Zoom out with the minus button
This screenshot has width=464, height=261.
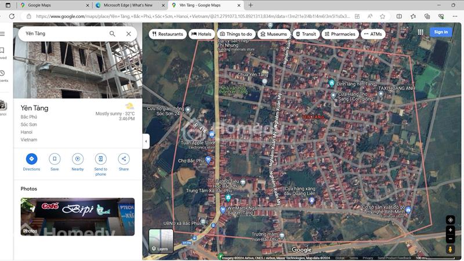click(451, 238)
